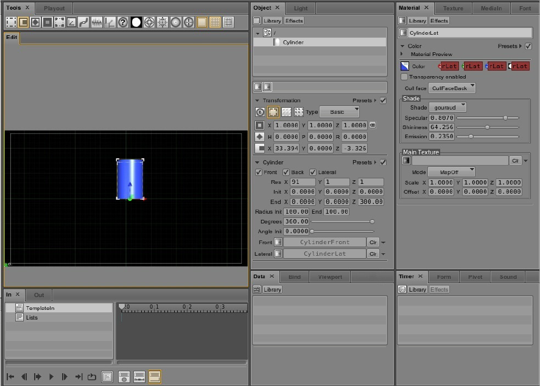
Task: Click the Shininess slider handle
Action: [487, 127]
